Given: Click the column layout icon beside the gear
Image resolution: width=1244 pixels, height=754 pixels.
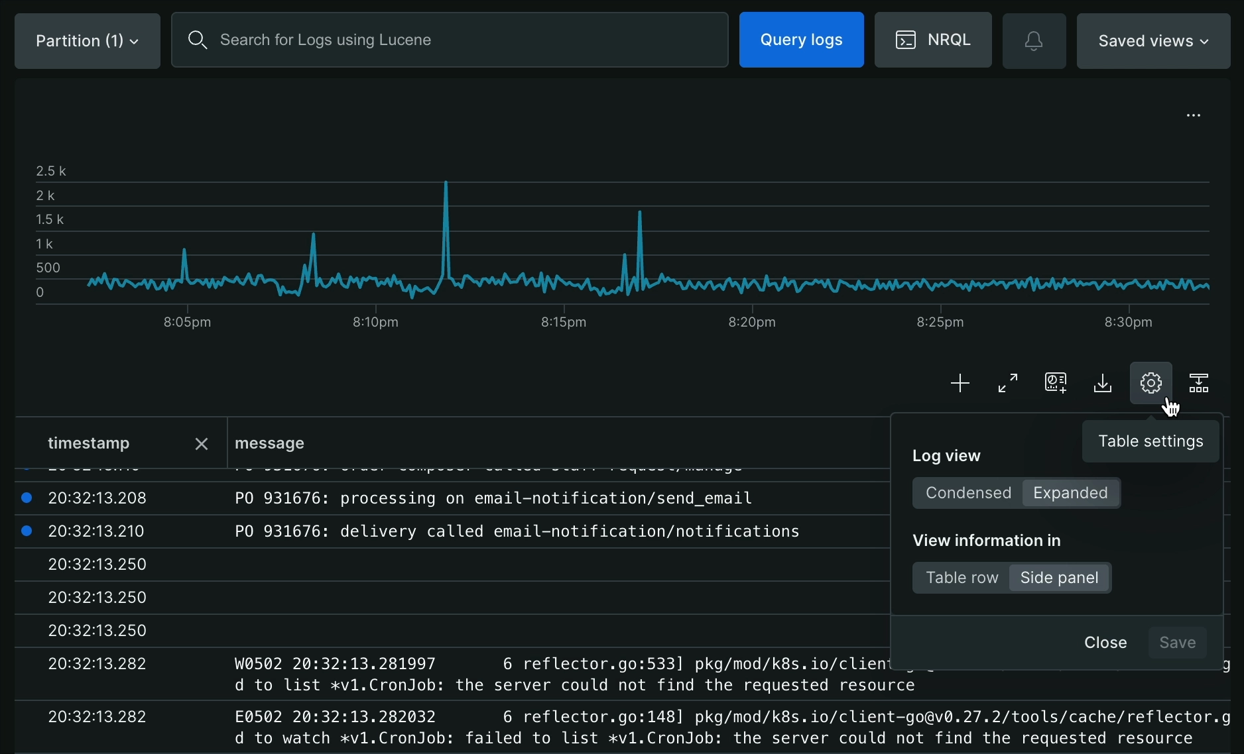Looking at the screenshot, I should coord(1199,383).
